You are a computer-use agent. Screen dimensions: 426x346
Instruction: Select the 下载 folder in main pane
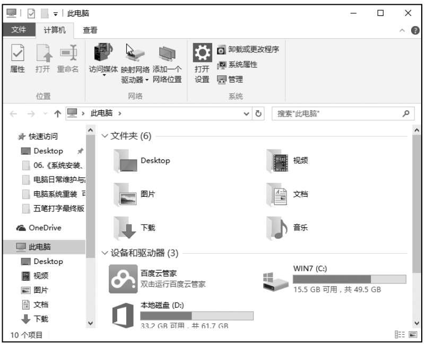point(134,228)
